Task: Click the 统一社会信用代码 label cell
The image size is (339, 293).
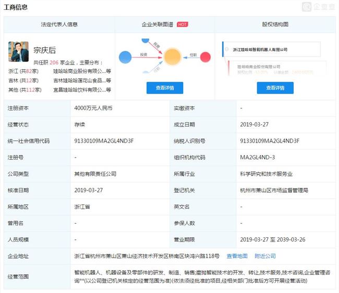Action: (x=37, y=141)
